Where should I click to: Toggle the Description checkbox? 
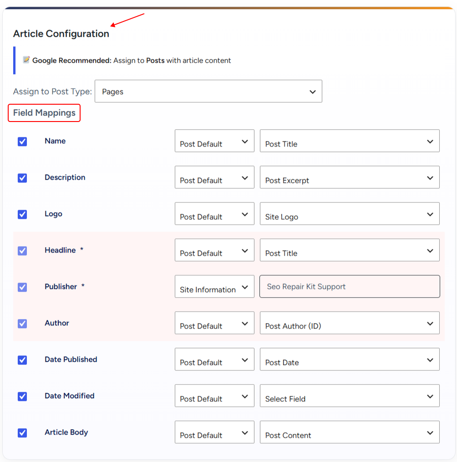(22, 178)
